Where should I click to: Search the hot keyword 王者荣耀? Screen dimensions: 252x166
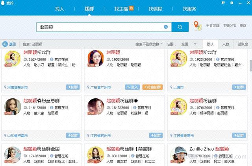(x=213, y=26)
